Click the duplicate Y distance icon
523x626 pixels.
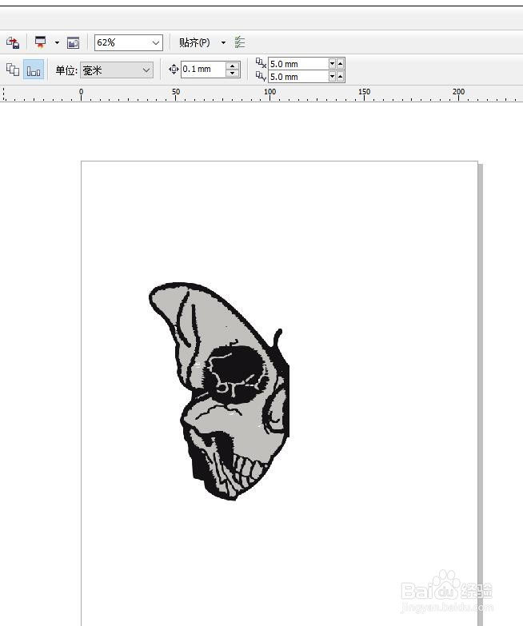pos(261,76)
